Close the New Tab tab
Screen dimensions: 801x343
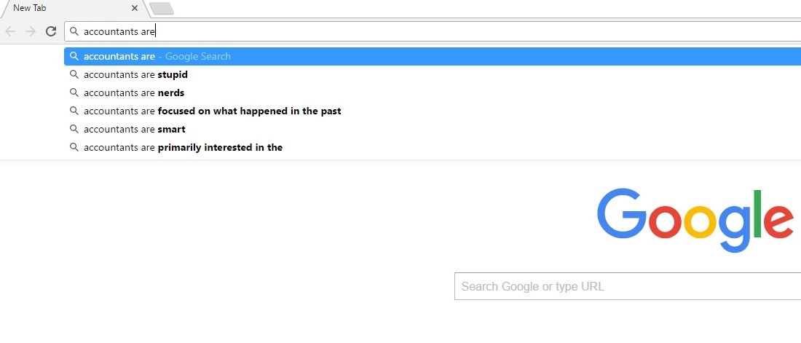(135, 8)
